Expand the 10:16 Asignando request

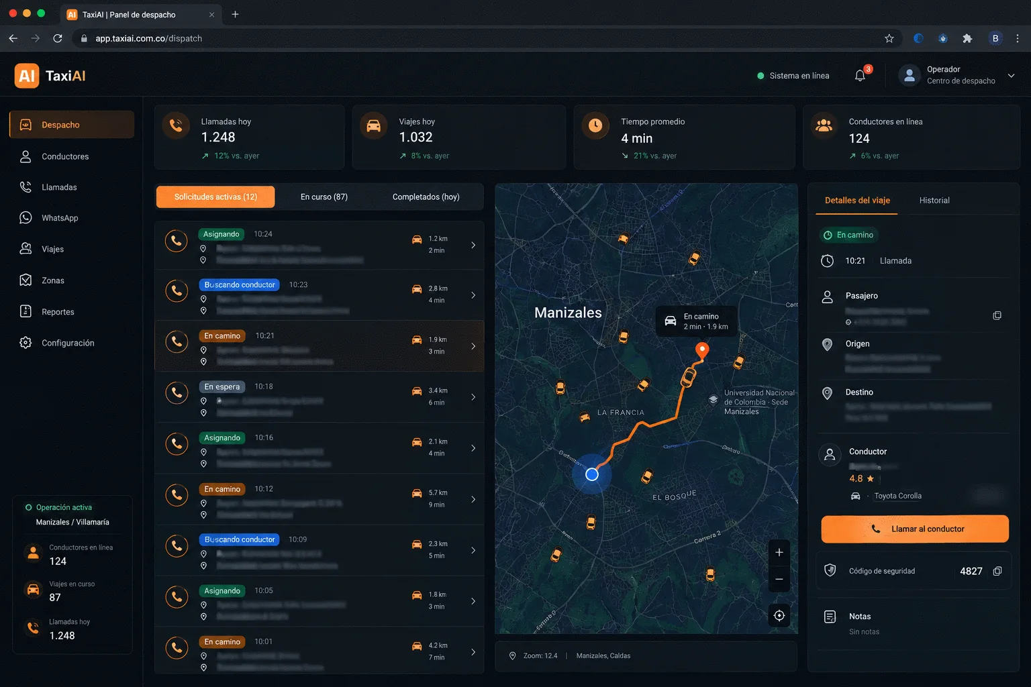click(473, 448)
